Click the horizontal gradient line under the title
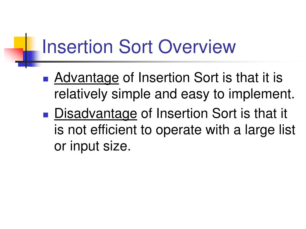 point(156,62)
